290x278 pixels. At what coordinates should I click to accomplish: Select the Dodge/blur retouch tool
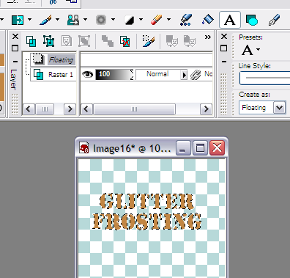(101, 20)
